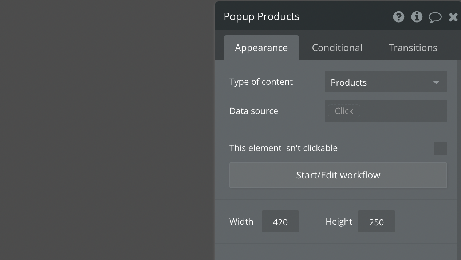Viewport: 461px width, 260px height.
Task: Click the info icon in the popup header
Action: 417,17
